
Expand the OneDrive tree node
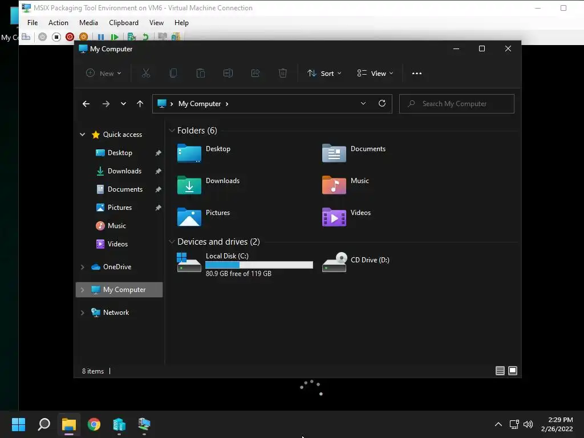click(x=82, y=267)
